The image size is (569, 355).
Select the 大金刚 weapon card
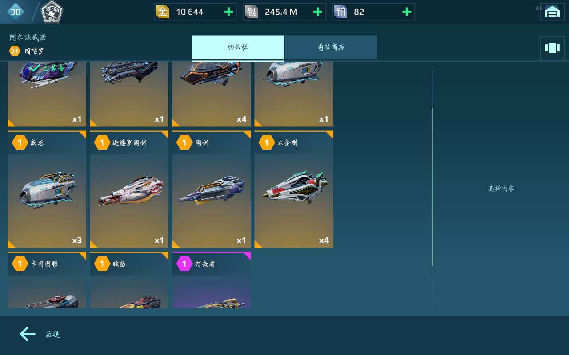click(x=293, y=189)
